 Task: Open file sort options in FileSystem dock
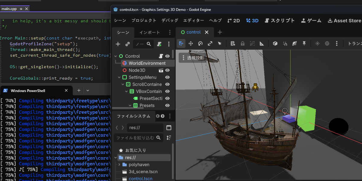(x=169, y=138)
